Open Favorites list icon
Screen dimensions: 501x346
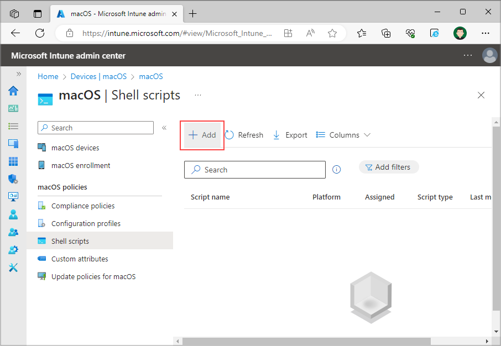361,33
